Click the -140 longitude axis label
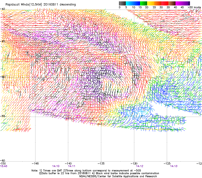The width and height of the screenshot is (202, 178). [68, 164]
